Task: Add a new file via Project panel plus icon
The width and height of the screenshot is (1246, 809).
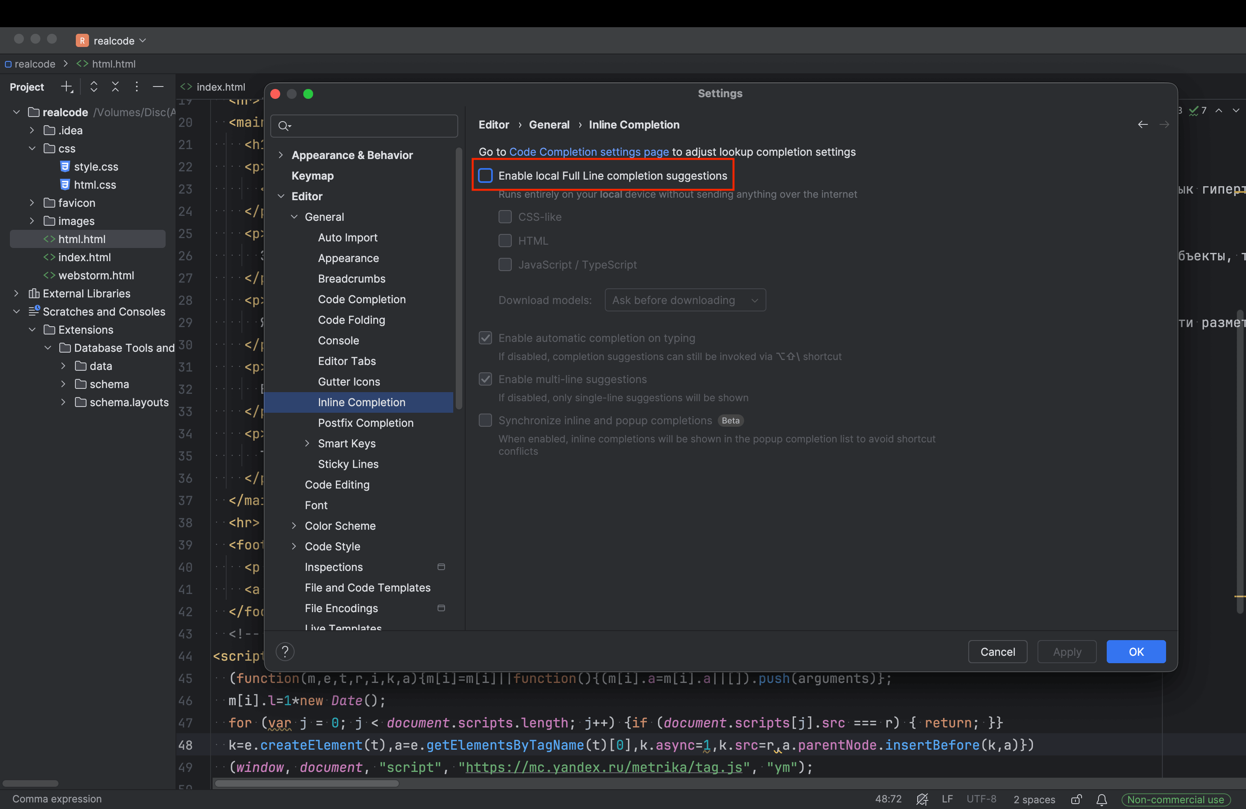Action: point(67,87)
